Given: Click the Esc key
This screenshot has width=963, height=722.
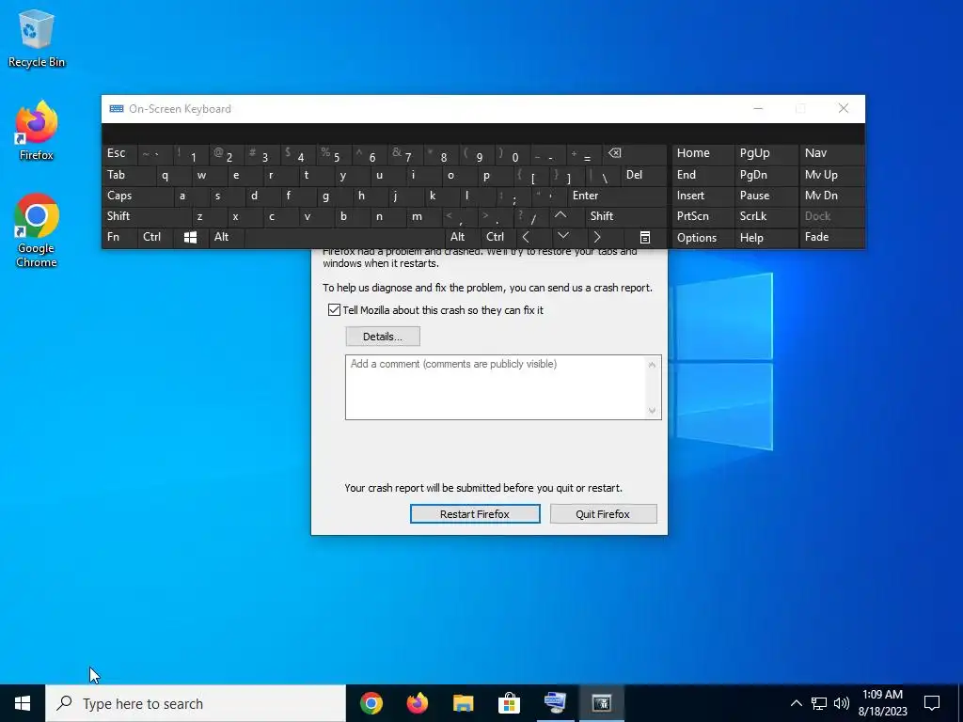Looking at the screenshot, I should [119, 154].
